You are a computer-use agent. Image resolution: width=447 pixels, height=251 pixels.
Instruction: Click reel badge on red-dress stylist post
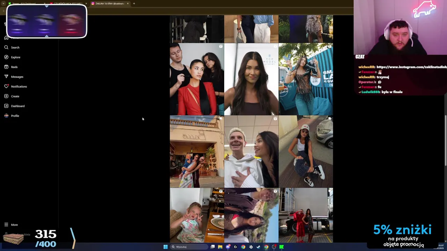pos(221,46)
